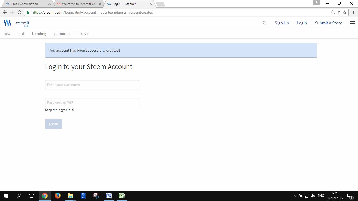Open the network tray icon

[307, 196]
